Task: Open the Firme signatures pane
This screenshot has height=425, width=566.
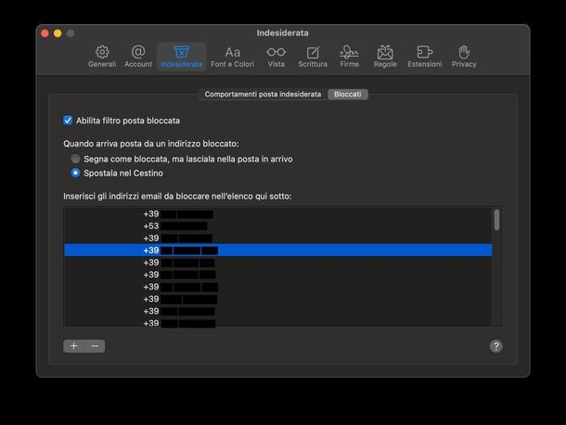Action: tap(349, 56)
